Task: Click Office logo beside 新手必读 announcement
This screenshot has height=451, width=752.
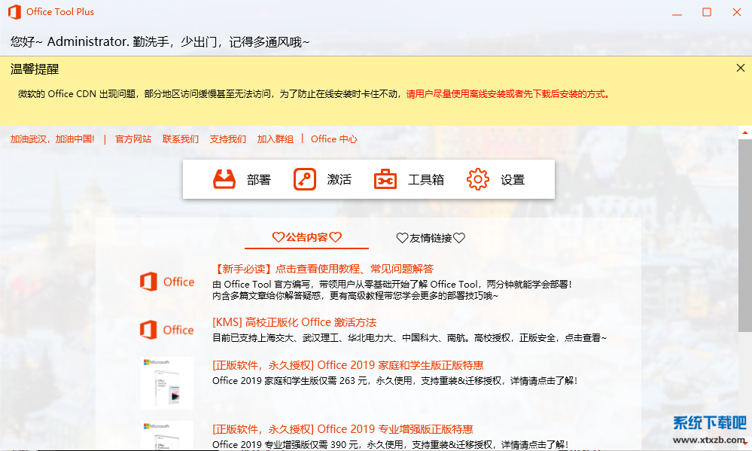Action: (x=167, y=282)
